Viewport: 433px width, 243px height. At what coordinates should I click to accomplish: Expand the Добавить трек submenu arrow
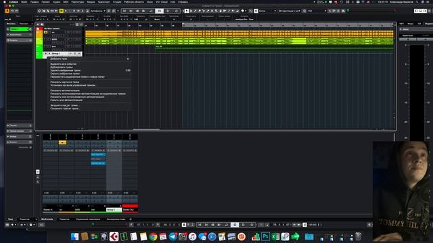click(x=128, y=59)
